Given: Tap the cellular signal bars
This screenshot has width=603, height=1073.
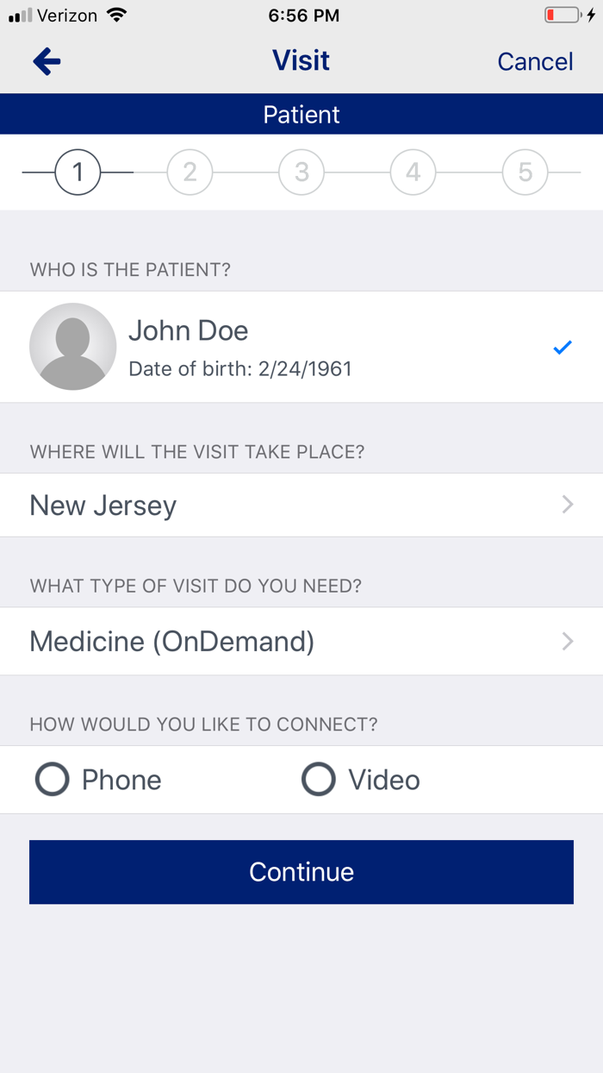Looking at the screenshot, I should (21, 16).
